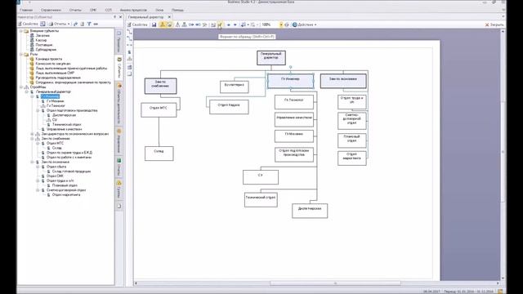Click the Закрыть button at top right
This screenshot has width=523, height=294.
click(x=494, y=24)
